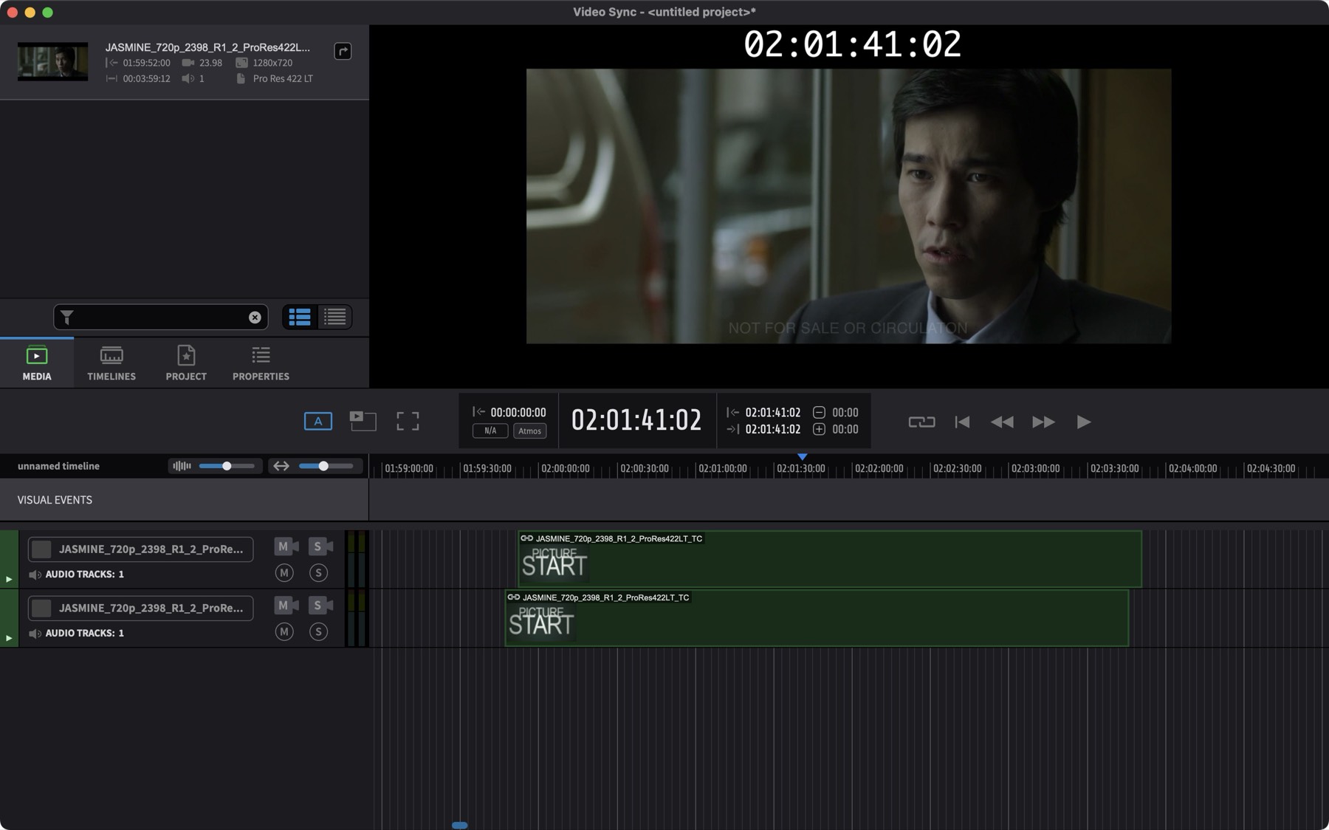The height and width of the screenshot is (830, 1329).
Task: Click the first track's color swatch
Action: [41, 549]
